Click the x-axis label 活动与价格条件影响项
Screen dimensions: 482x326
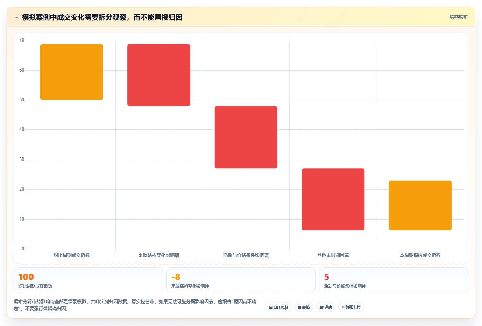tap(246, 255)
